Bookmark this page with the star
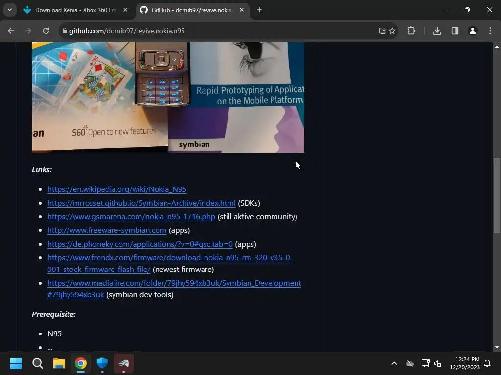This screenshot has height=375, width=501. [393, 31]
